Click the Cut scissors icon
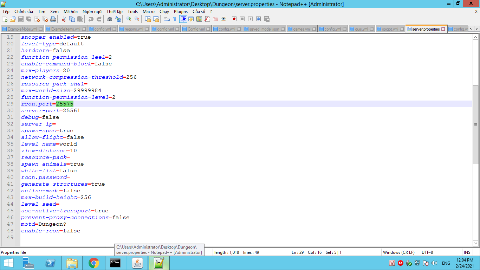Viewport: 480px width, 270px height. [64, 19]
